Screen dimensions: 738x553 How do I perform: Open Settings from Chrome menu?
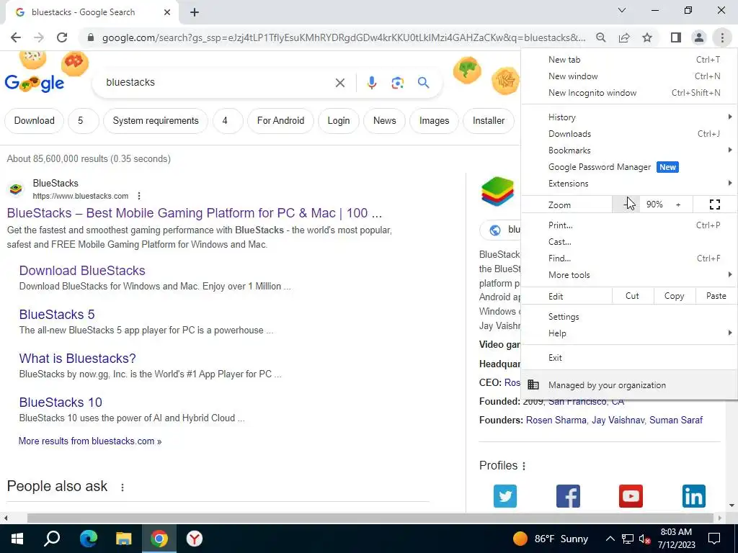click(x=629, y=317)
